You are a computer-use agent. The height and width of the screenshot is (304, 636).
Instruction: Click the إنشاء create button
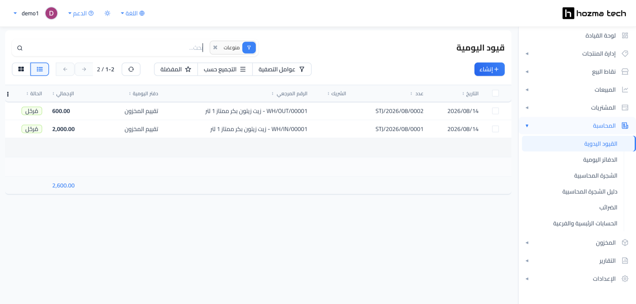(x=489, y=69)
